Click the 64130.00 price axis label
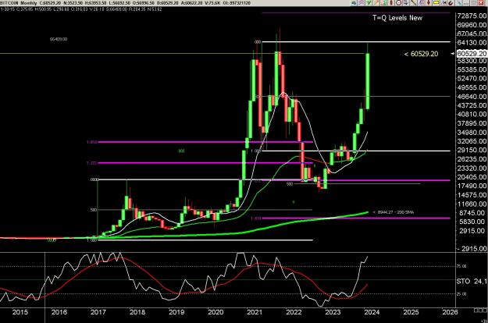 click(x=472, y=43)
